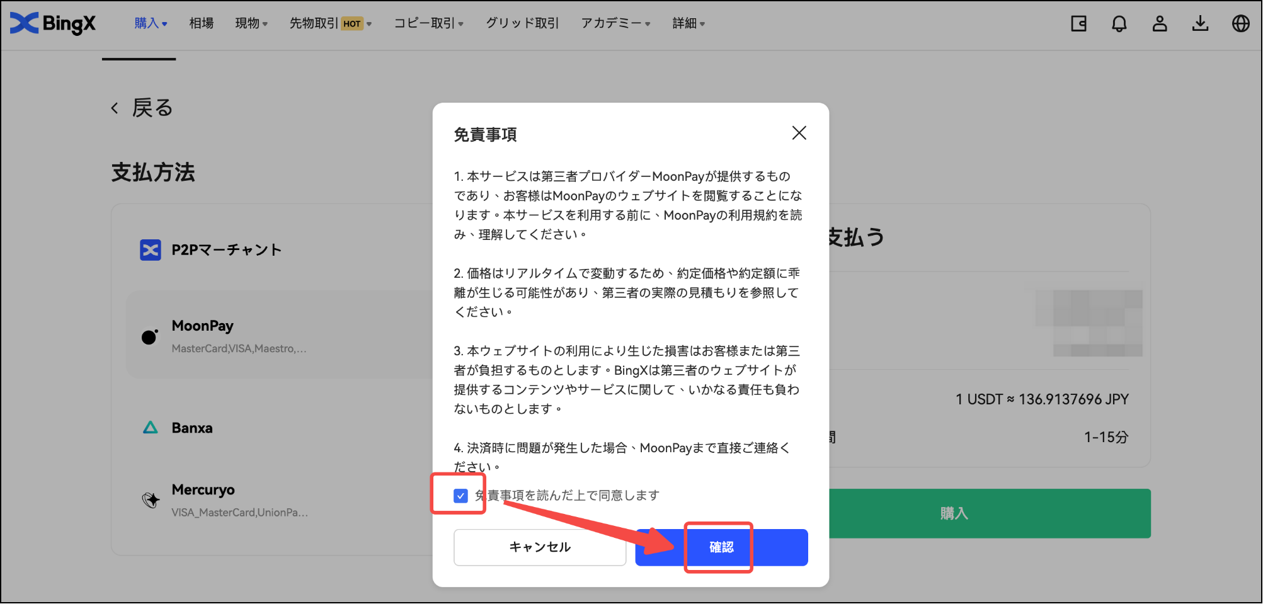Open the user account icon
This screenshot has height=604, width=1263.
click(1160, 24)
